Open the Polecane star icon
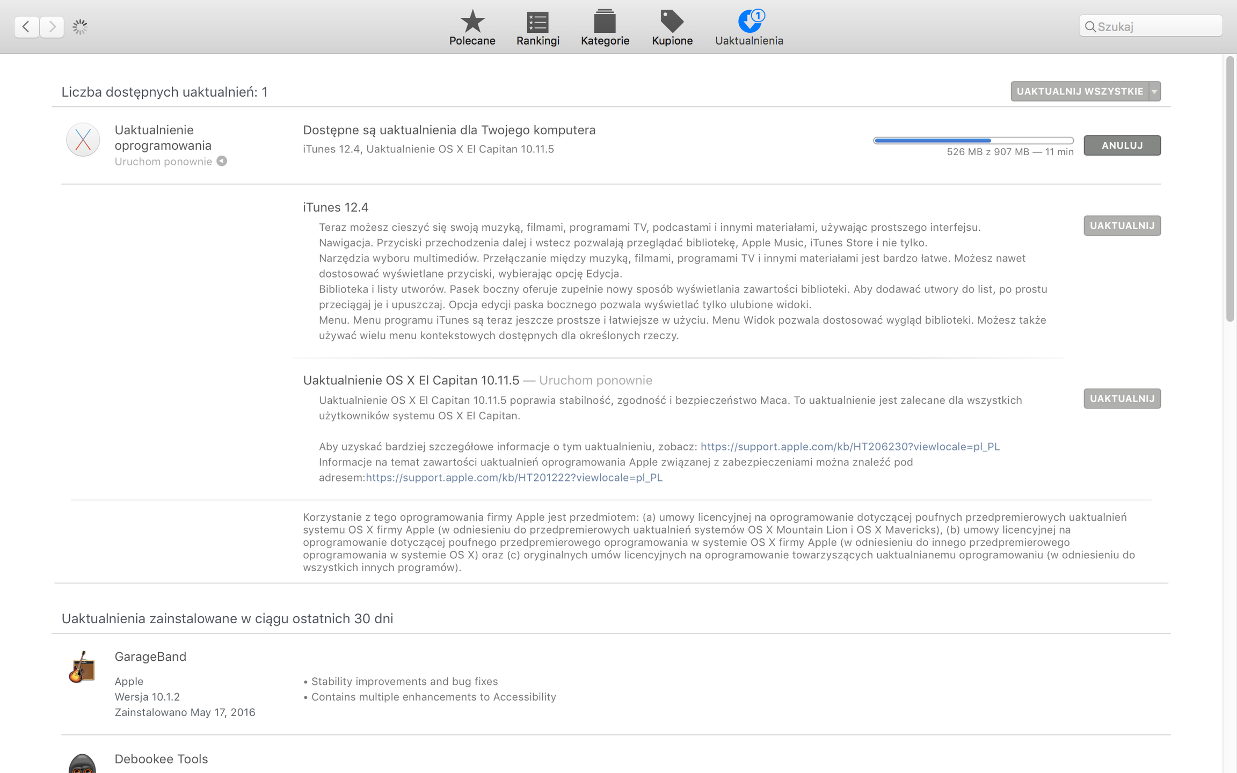1237x773 pixels. click(472, 21)
